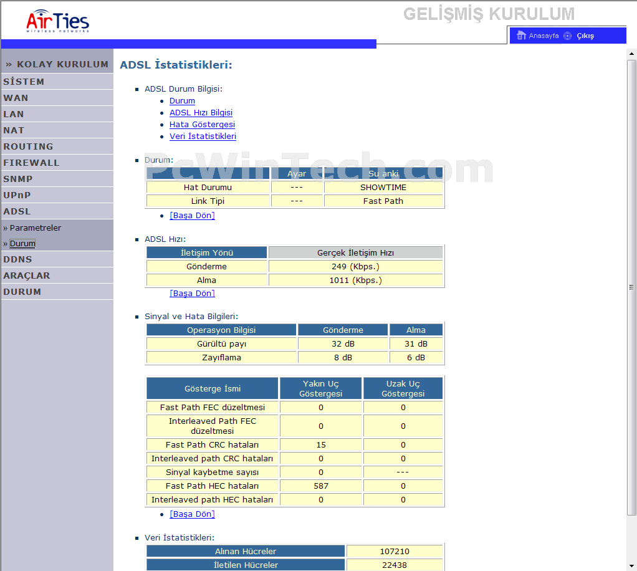Click the AirTies logo
Viewport: 637px width, 571px height.
[58, 21]
